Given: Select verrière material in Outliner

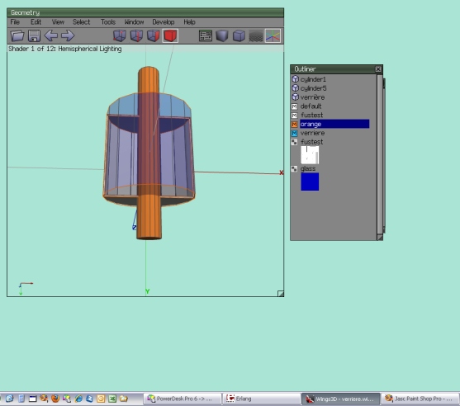Looking at the screenshot, I should click(312, 133).
